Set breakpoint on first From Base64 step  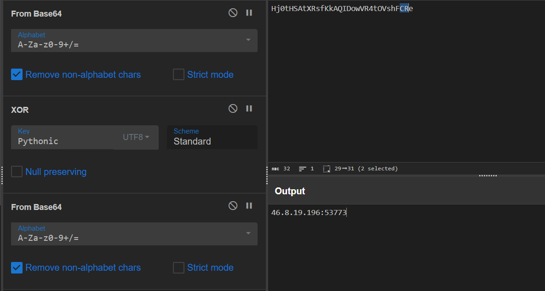point(249,13)
